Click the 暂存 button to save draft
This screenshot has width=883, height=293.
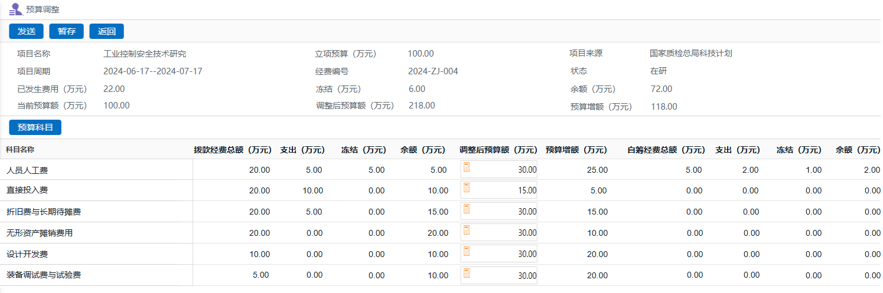pyautogui.click(x=66, y=31)
